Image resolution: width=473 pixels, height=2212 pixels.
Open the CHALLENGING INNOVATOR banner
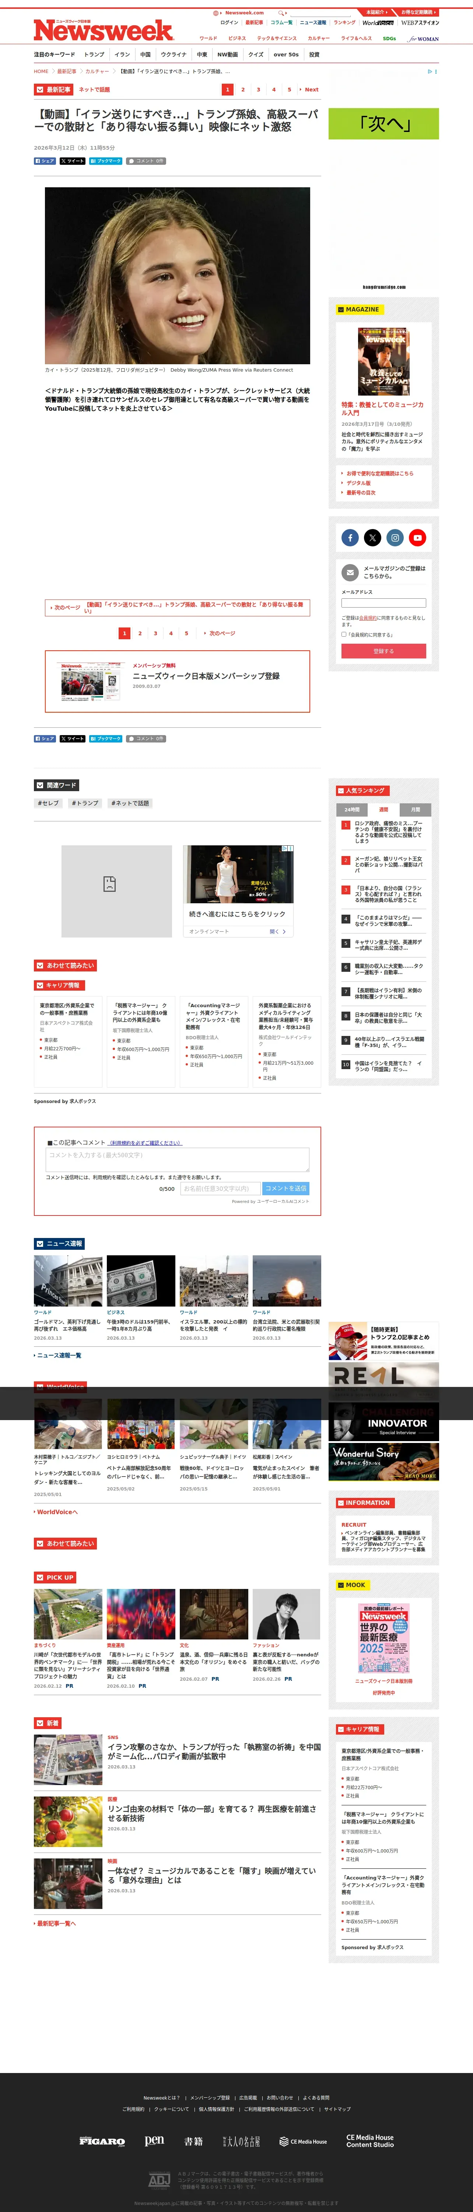(x=384, y=1422)
